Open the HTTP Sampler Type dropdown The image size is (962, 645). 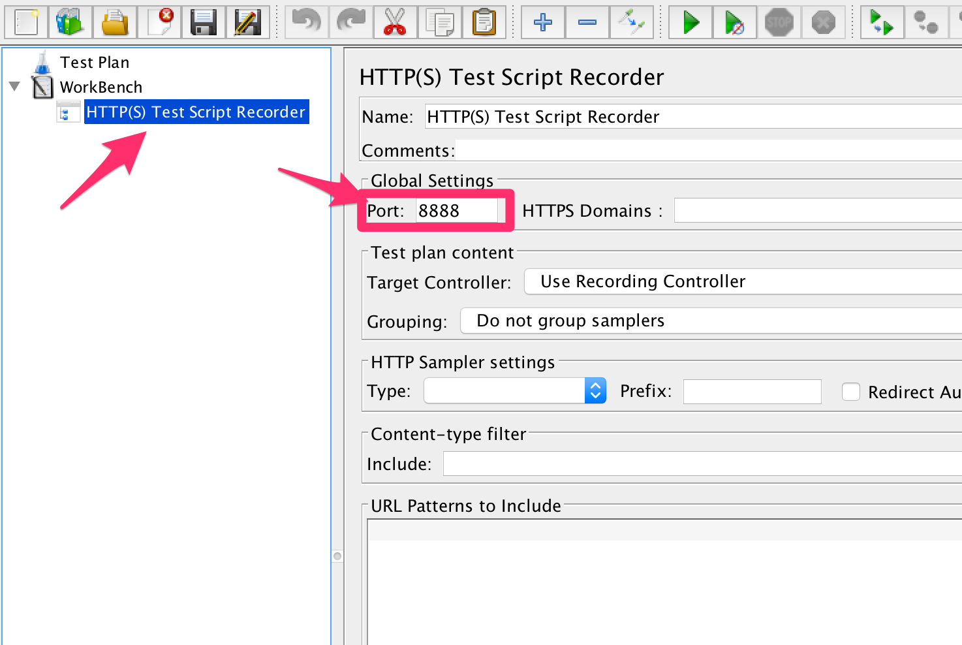(x=515, y=391)
